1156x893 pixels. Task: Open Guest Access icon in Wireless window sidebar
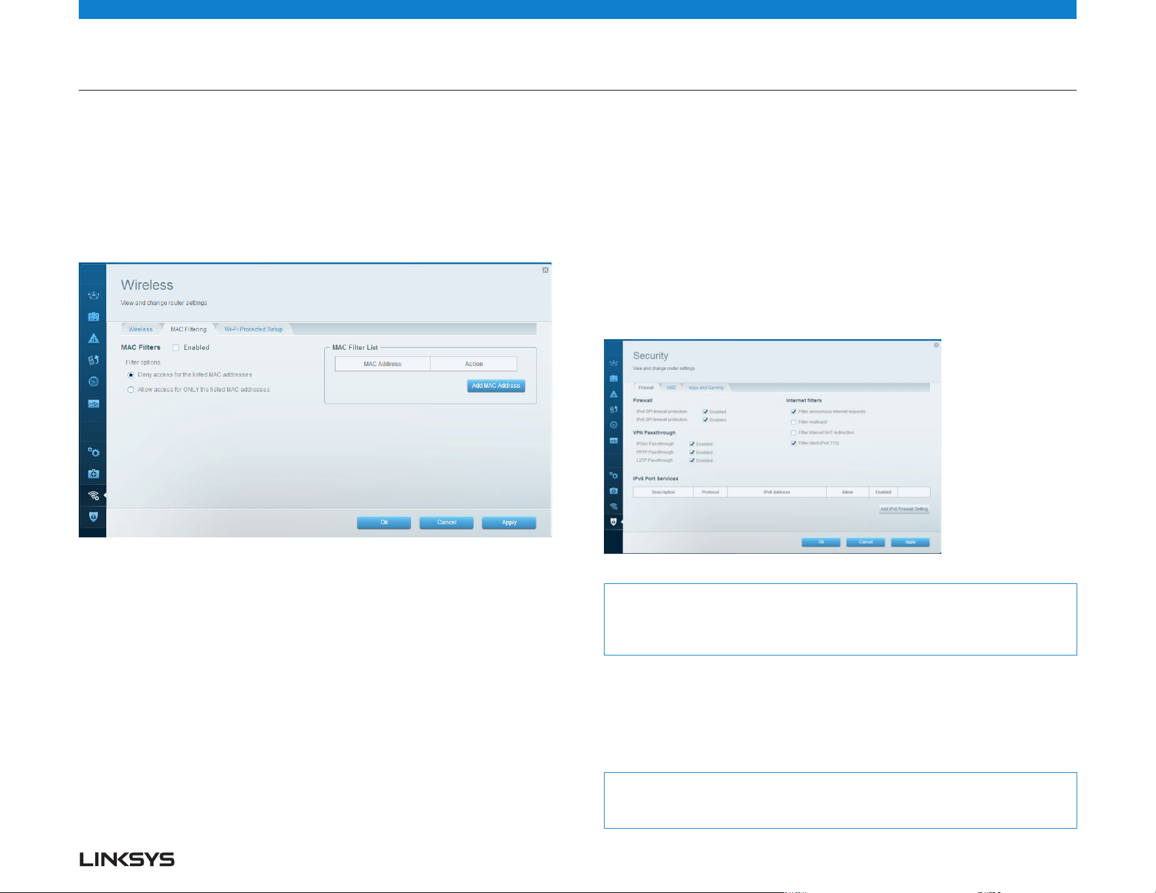tap(94, 317)
